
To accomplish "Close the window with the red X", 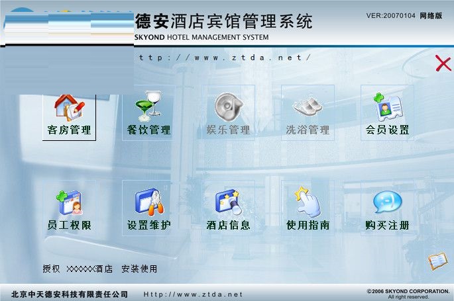I will [x=443, y=64].
